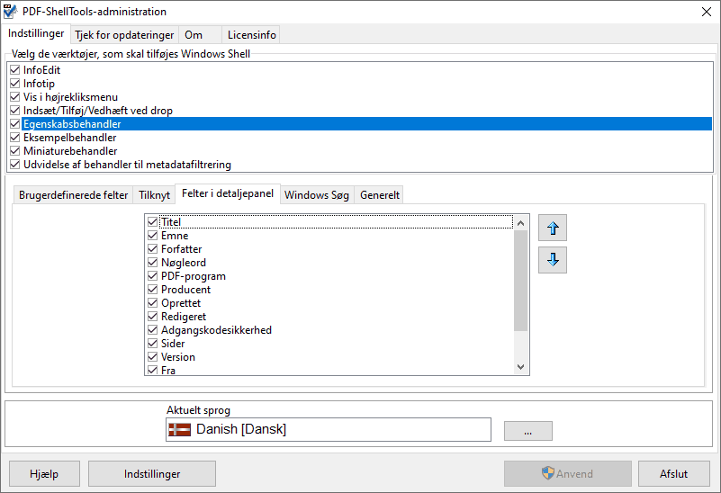This screenshot has height=493, width=721.
Task: Select the Titel row text
Action: coord(171,222)
